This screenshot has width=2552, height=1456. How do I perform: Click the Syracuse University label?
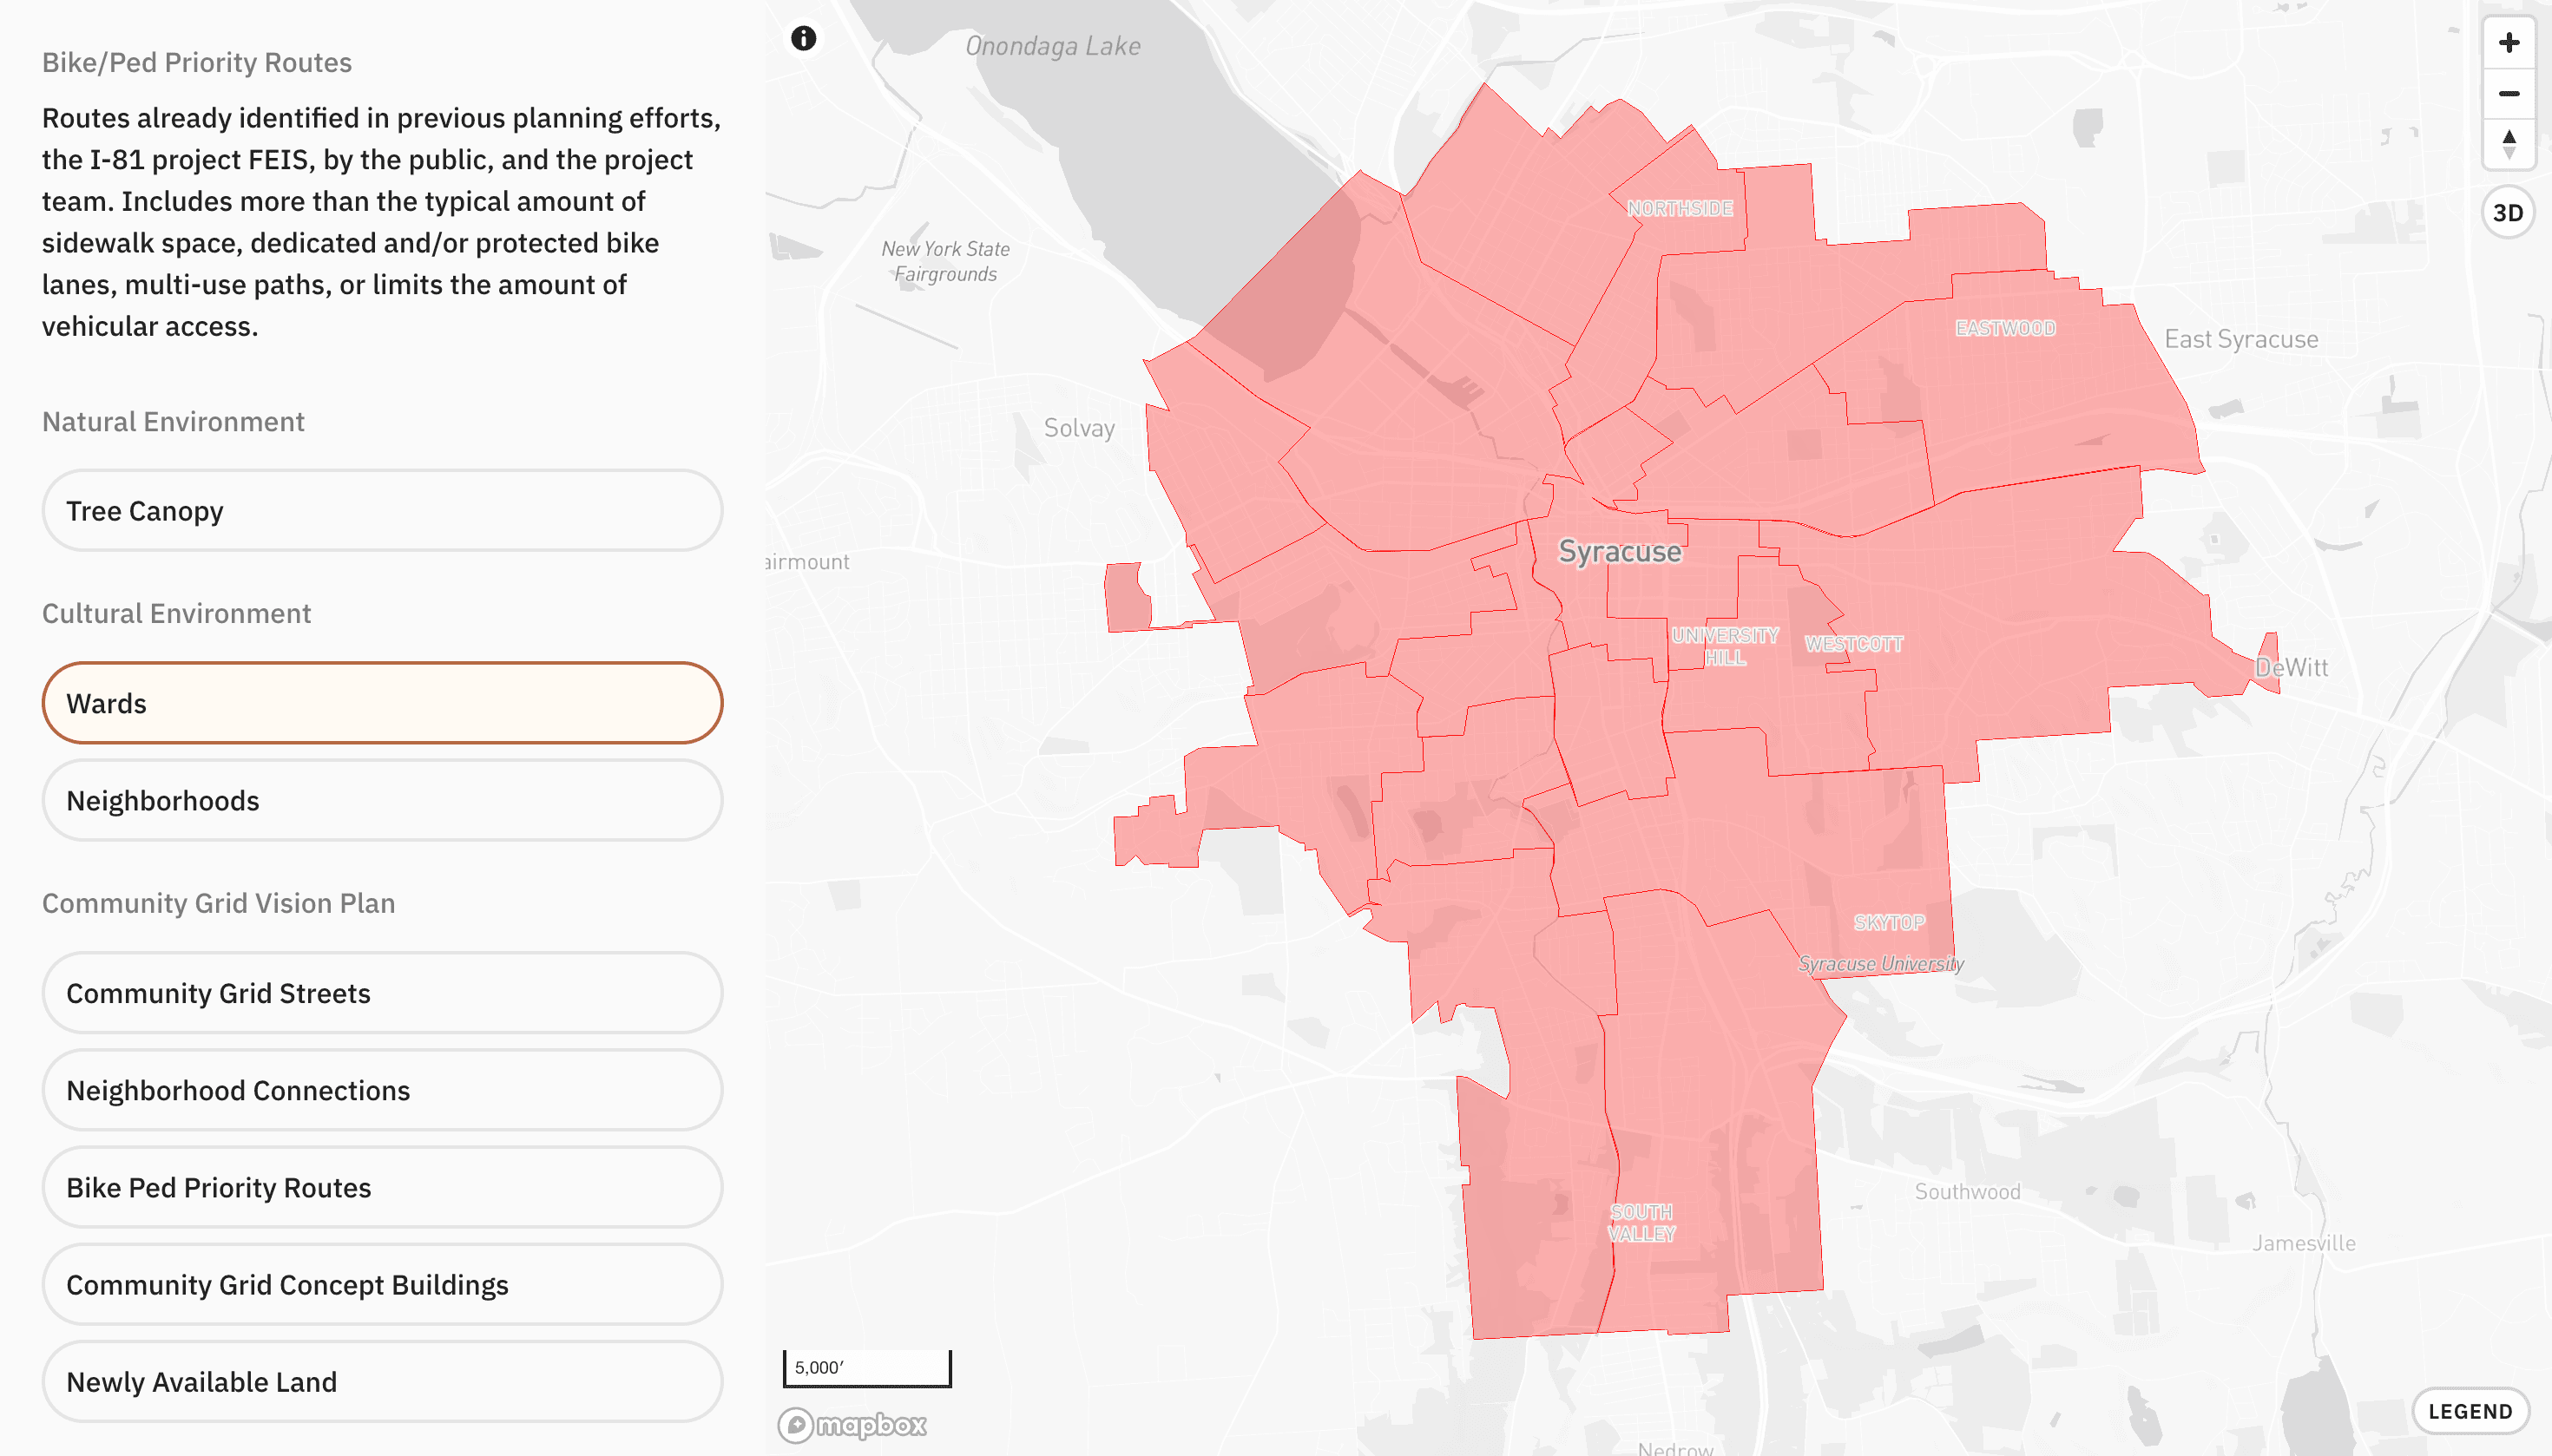click(1881, 964)
